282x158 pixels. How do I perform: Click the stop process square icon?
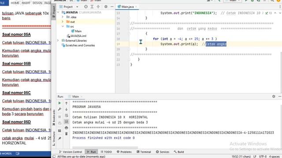[x=59, y=117]
